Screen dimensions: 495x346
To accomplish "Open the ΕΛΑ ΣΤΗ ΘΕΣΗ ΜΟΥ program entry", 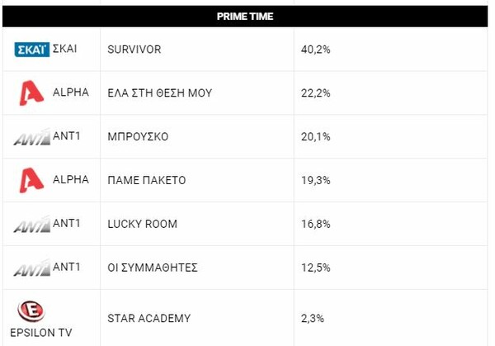I will coord(160,93).
